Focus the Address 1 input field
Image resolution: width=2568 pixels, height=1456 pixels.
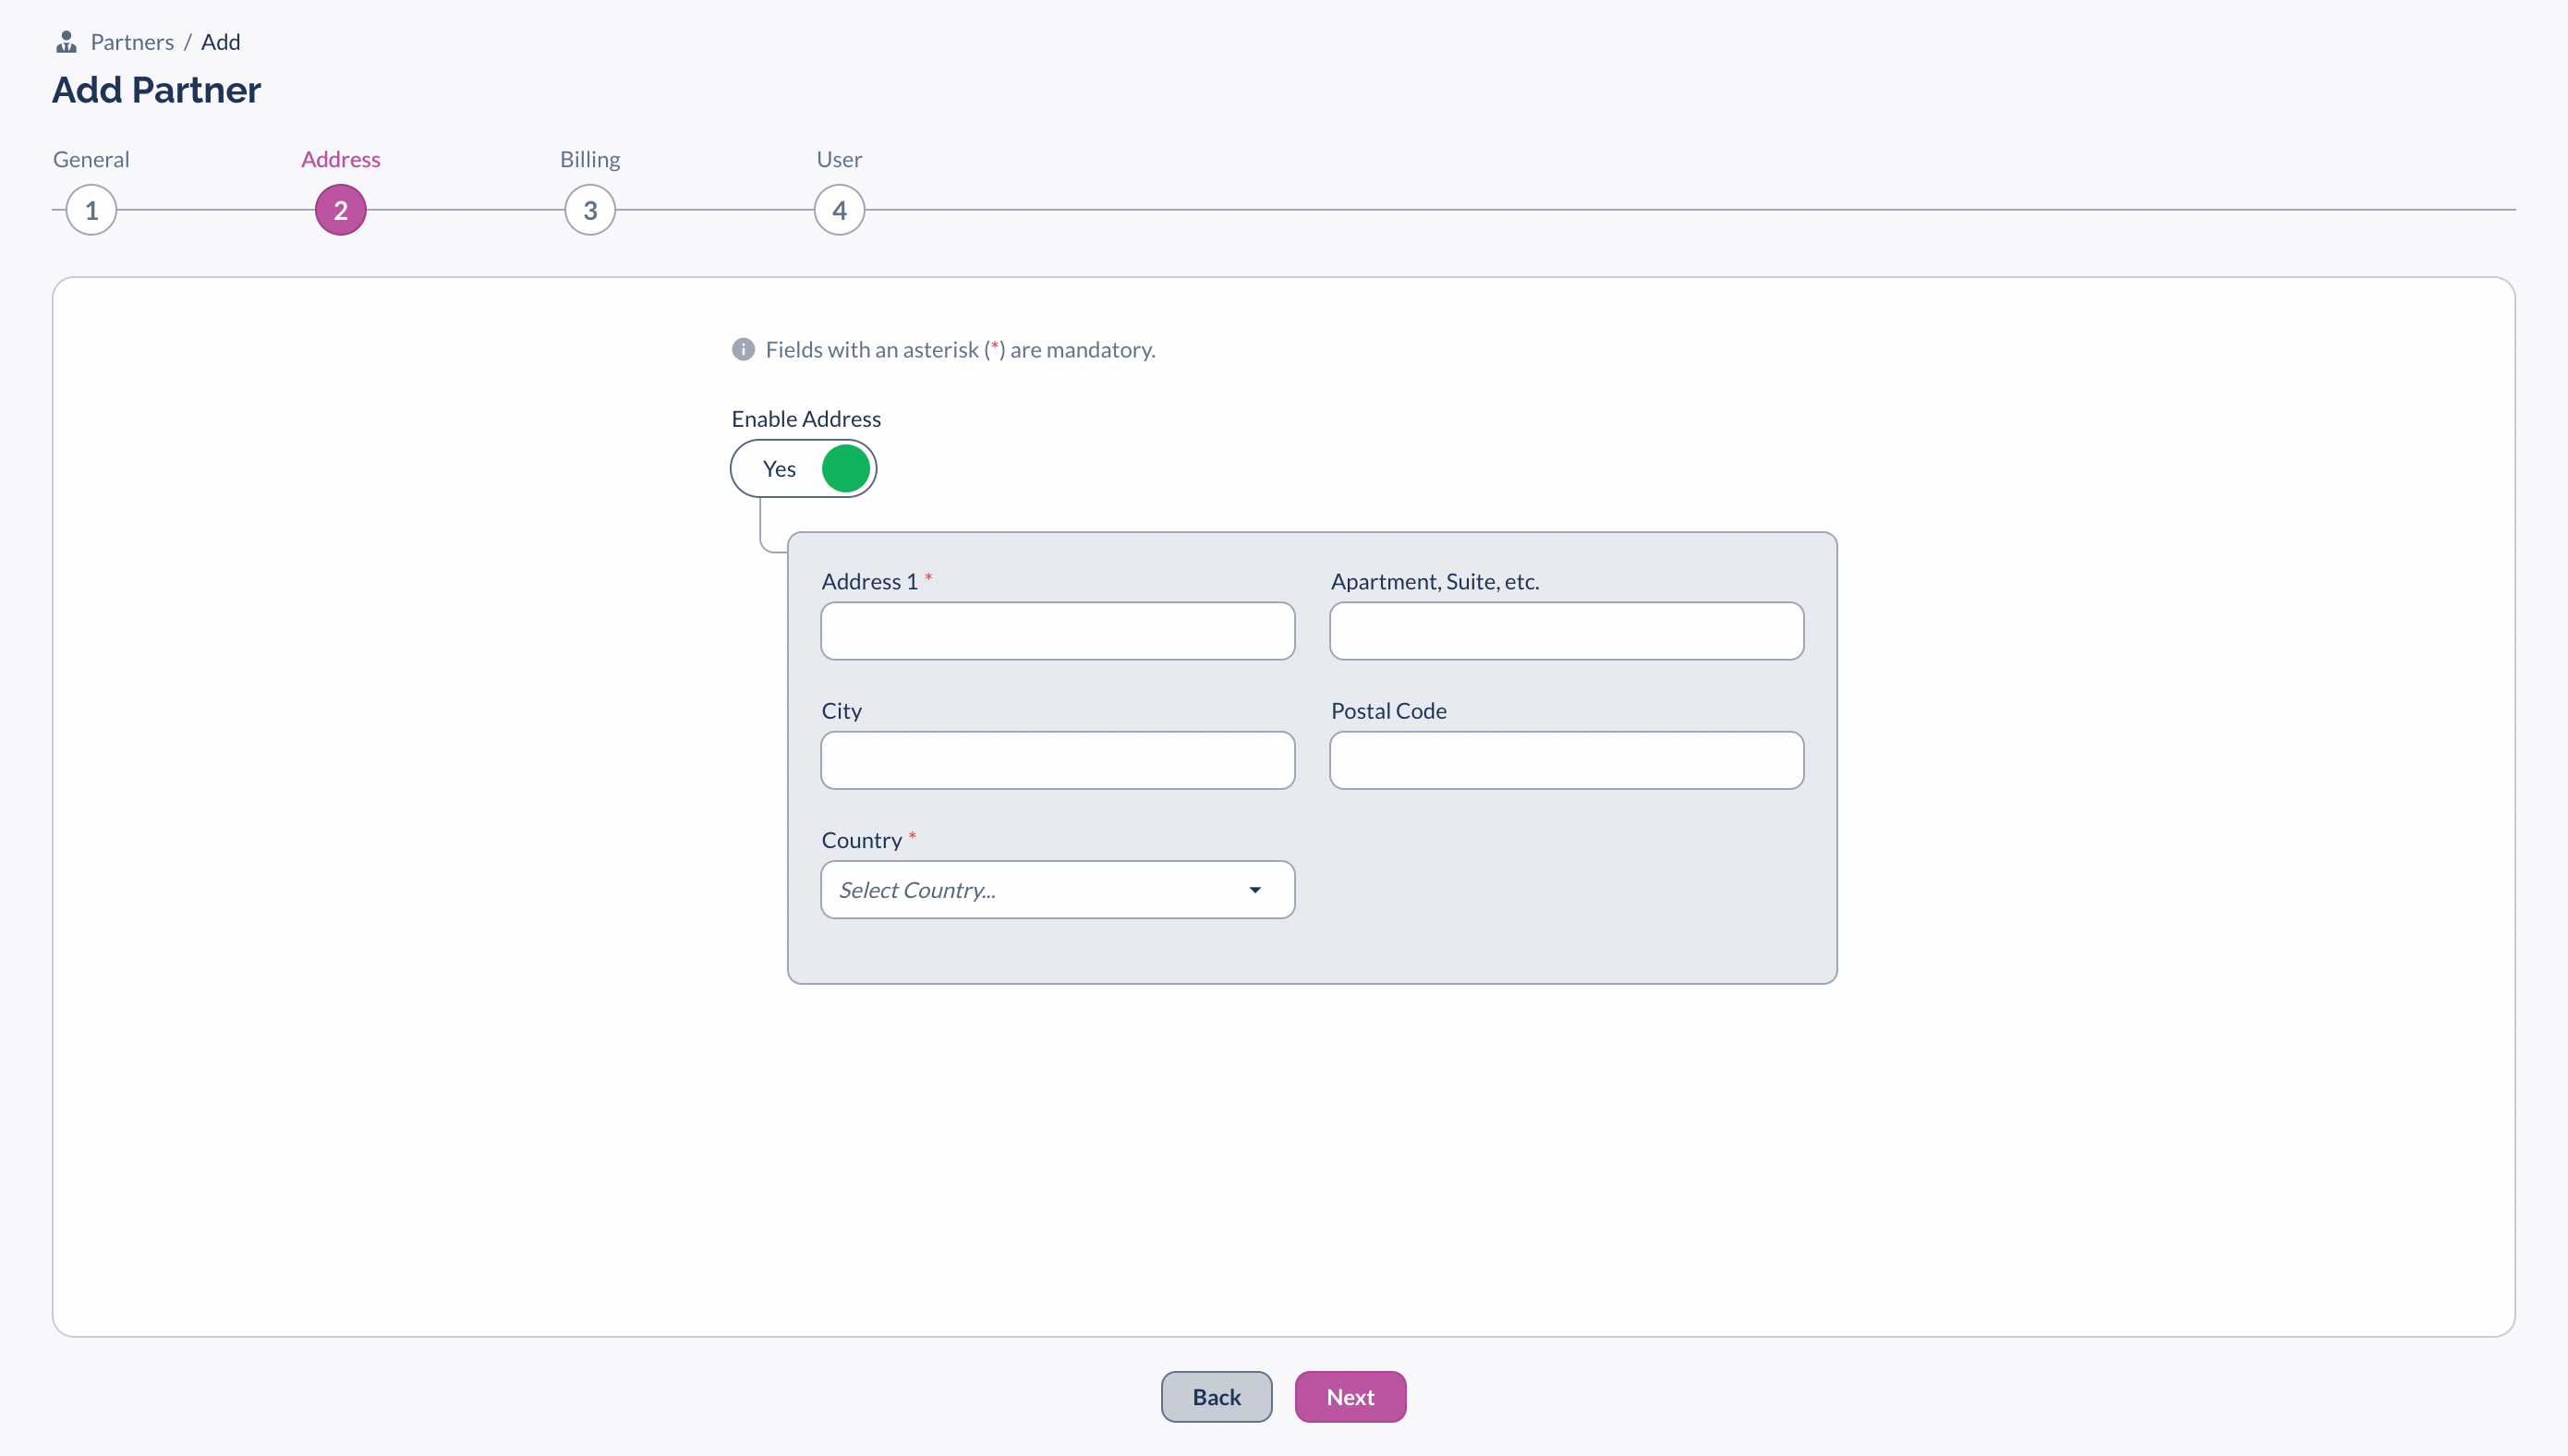coord(1057,631)
